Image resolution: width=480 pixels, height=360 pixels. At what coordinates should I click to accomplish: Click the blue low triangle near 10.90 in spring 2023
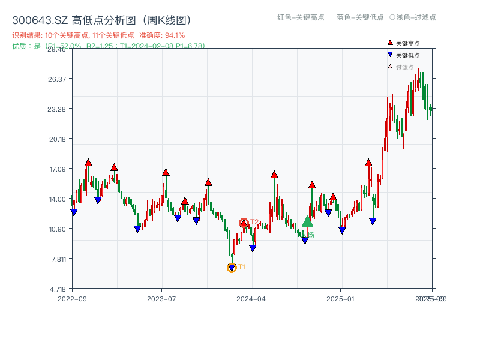click(x=138, y=229)
